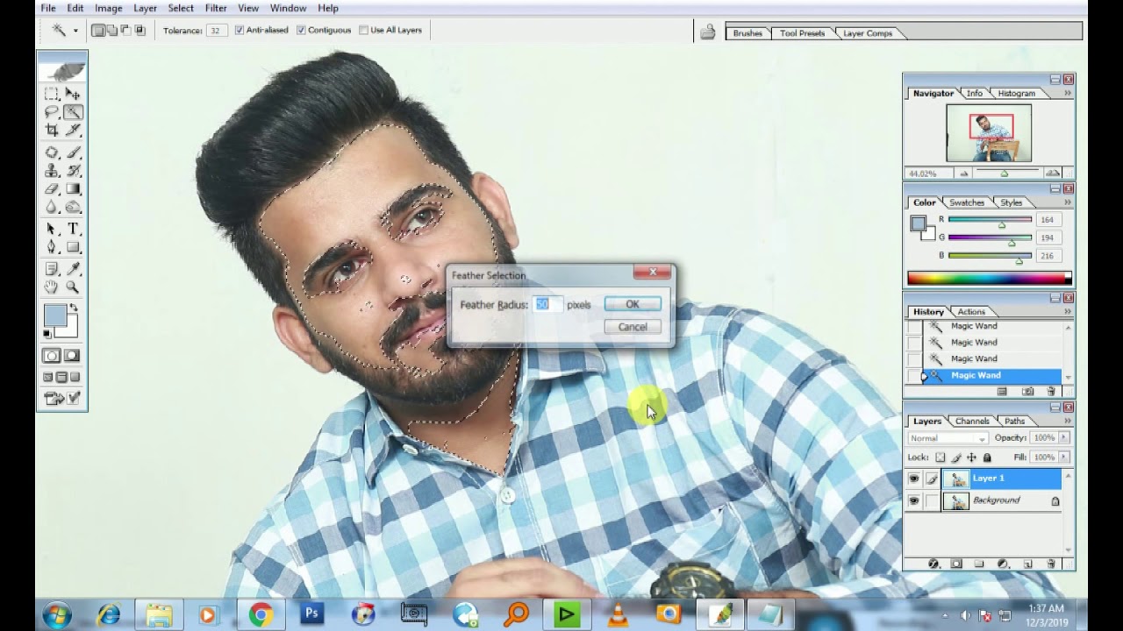1123x631 pixels.
Task: Swap foreground and background colors
Action: (x=74, y=308)
